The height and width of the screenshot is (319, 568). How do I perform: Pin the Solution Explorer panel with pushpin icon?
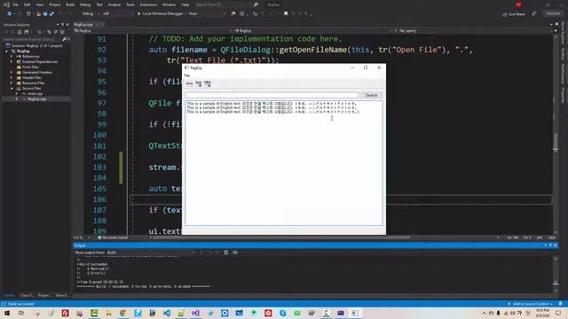[62, 25]
